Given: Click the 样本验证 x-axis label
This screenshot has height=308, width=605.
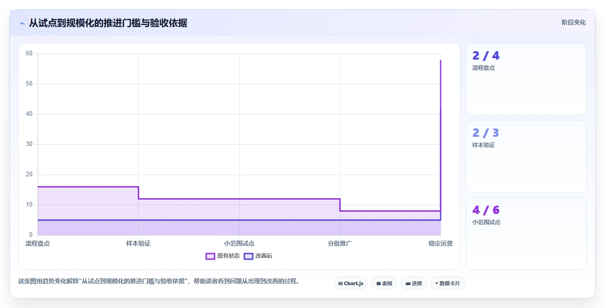Looking at the screenshot, I should pos(138,243).
